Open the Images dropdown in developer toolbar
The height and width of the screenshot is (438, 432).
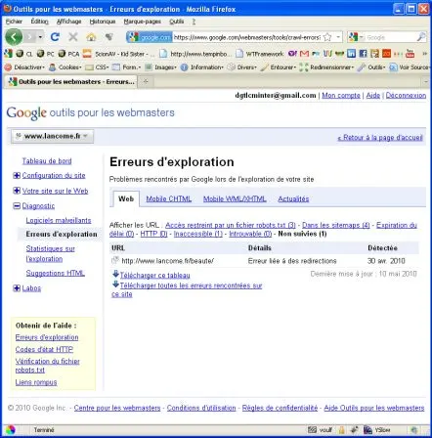(160, 67)
